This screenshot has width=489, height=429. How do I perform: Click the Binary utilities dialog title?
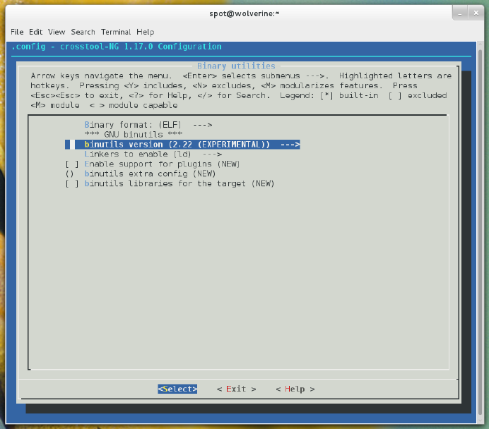pos(236,66)
